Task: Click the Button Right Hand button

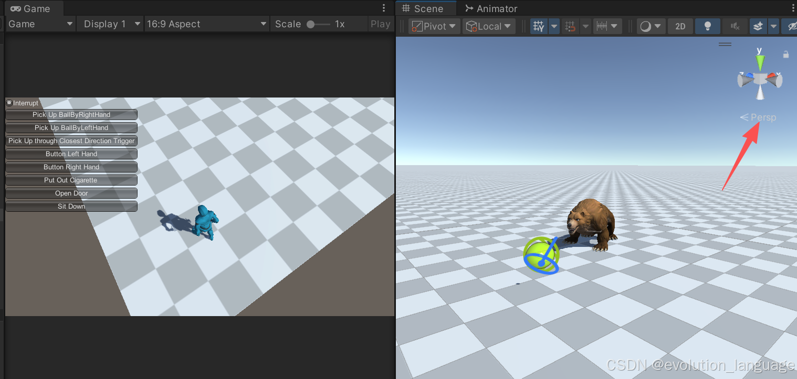Action: click(71, 167)
